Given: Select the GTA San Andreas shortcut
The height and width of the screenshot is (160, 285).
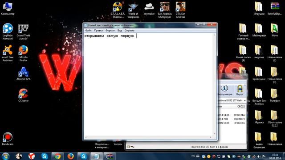Looking at the screenshot, I should [180, 10].
